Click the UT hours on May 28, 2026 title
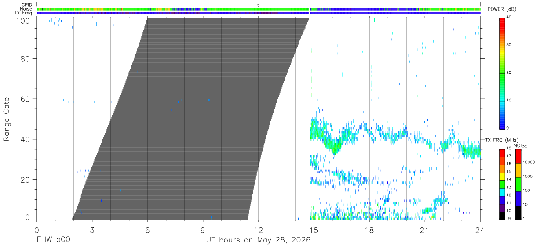This screenshot has height=249, width=540. (x=259, y=240)
